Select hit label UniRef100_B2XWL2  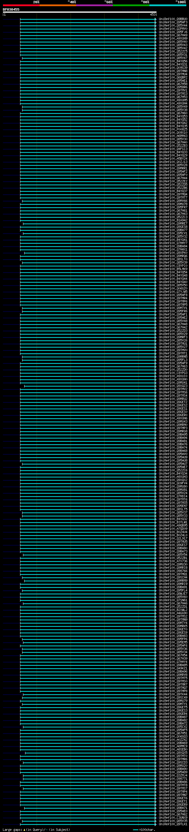click(173, 610)
